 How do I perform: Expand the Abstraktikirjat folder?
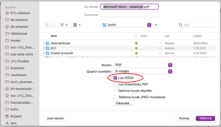point(44,43)
